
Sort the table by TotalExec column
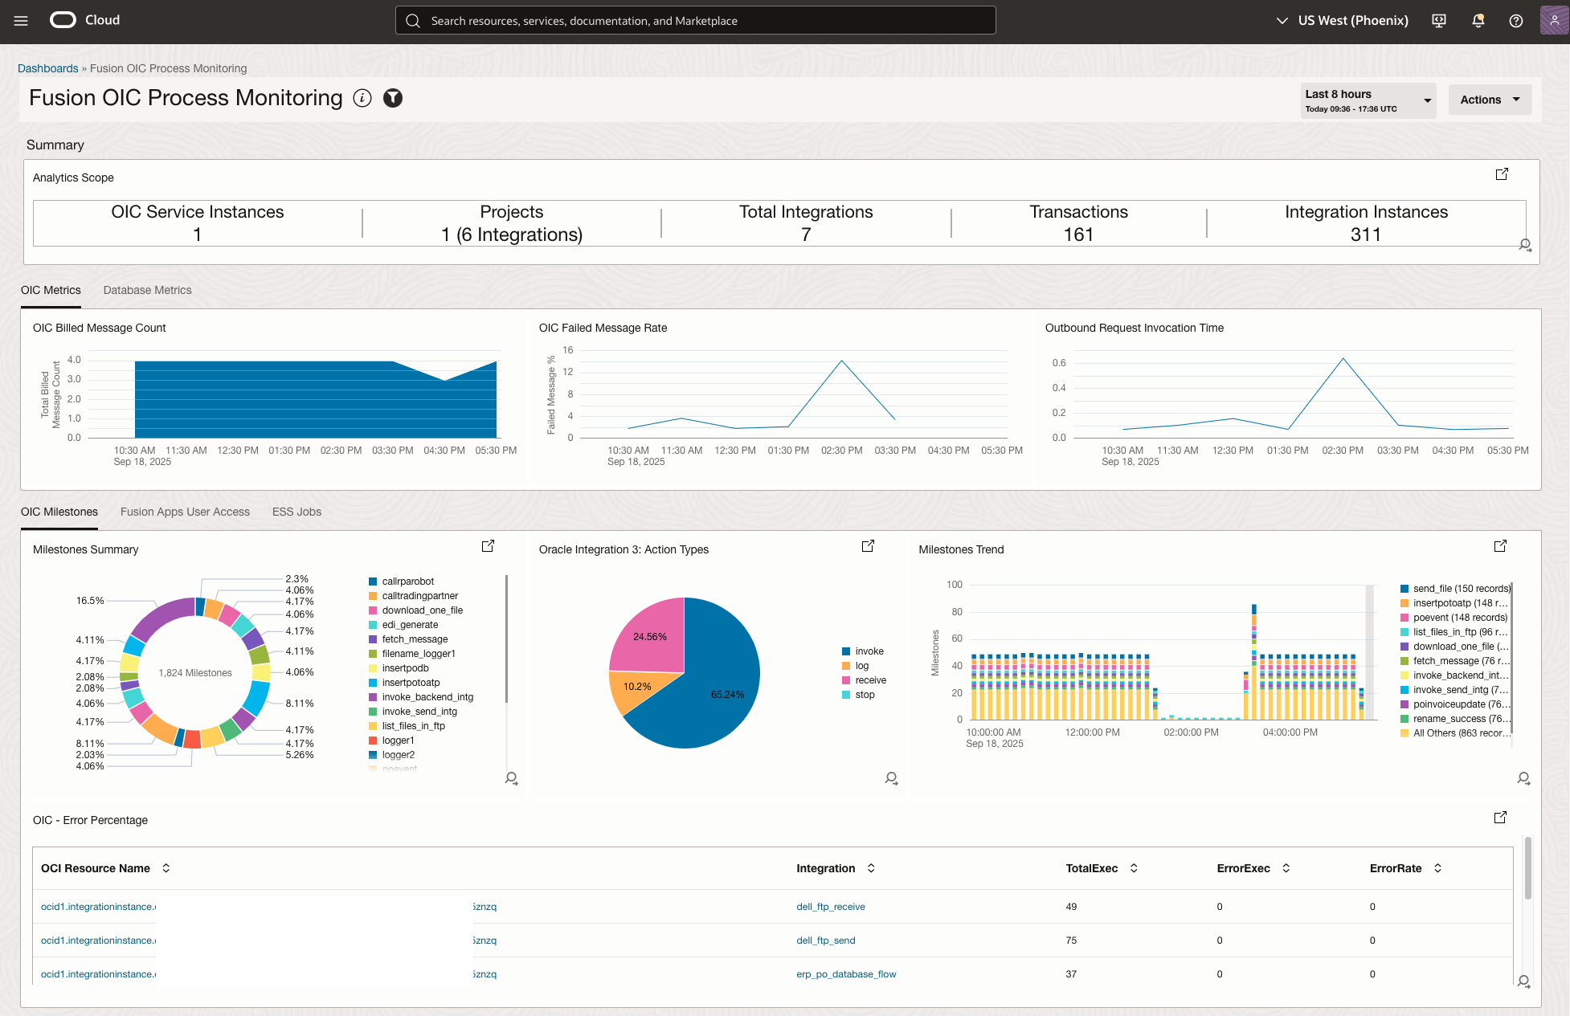(1134, 868)
